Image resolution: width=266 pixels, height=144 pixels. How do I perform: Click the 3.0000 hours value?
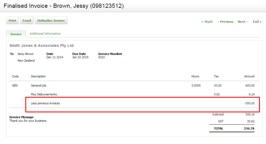tap(196, 86)
